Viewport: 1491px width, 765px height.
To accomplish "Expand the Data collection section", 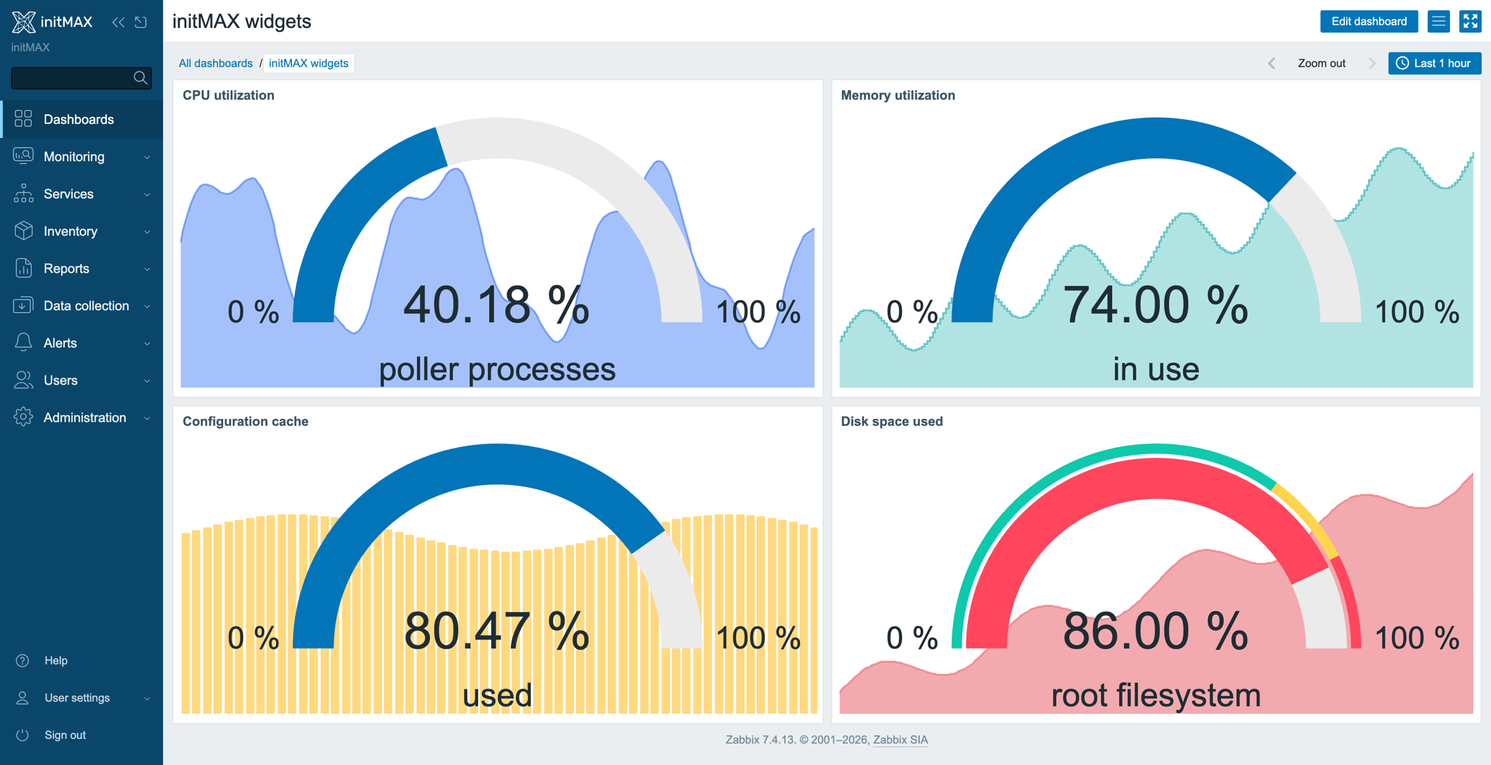I will tap(81, 306).
